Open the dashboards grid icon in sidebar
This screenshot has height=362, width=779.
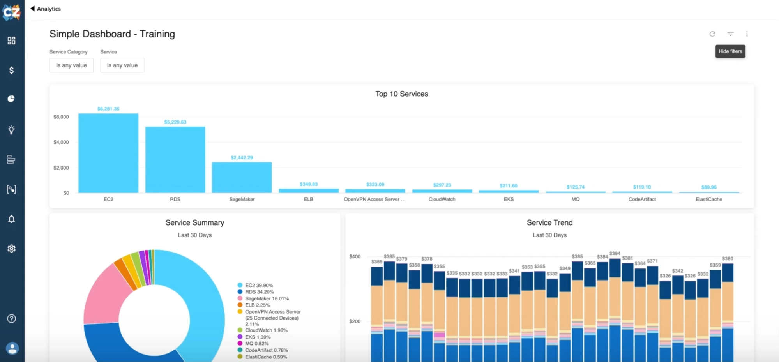pyautogui.click(x=11, y=41)
